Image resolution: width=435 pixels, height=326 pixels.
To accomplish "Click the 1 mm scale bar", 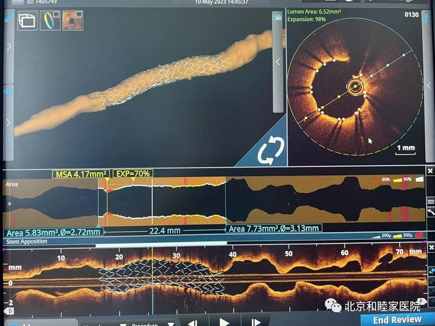I will (405, 149).
